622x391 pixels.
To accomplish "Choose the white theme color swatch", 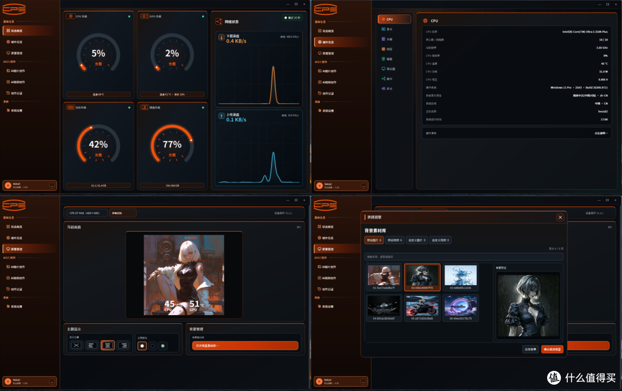I will point(142,346).
